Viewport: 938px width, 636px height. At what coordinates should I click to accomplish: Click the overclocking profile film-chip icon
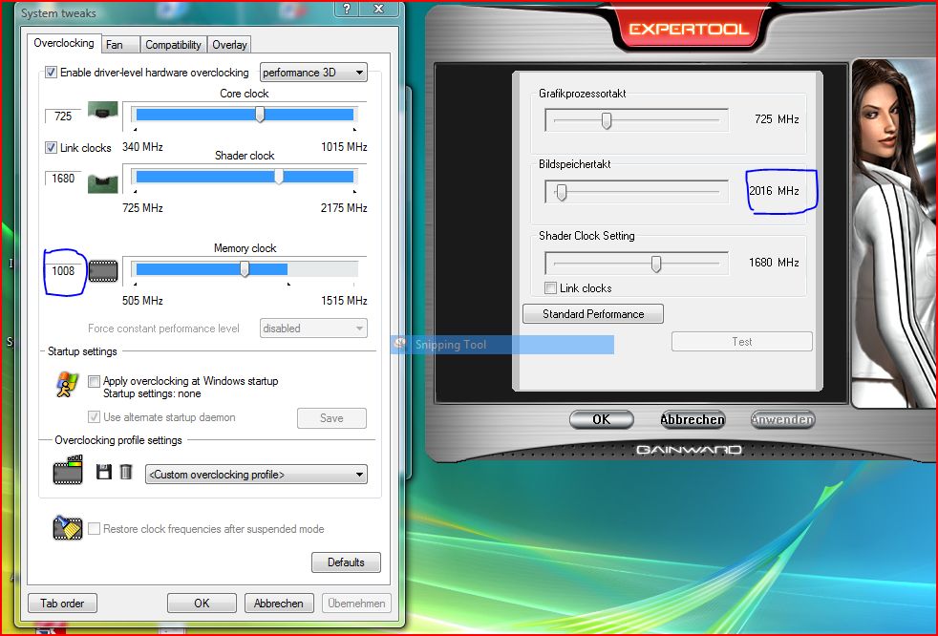[x=68, y=470]
